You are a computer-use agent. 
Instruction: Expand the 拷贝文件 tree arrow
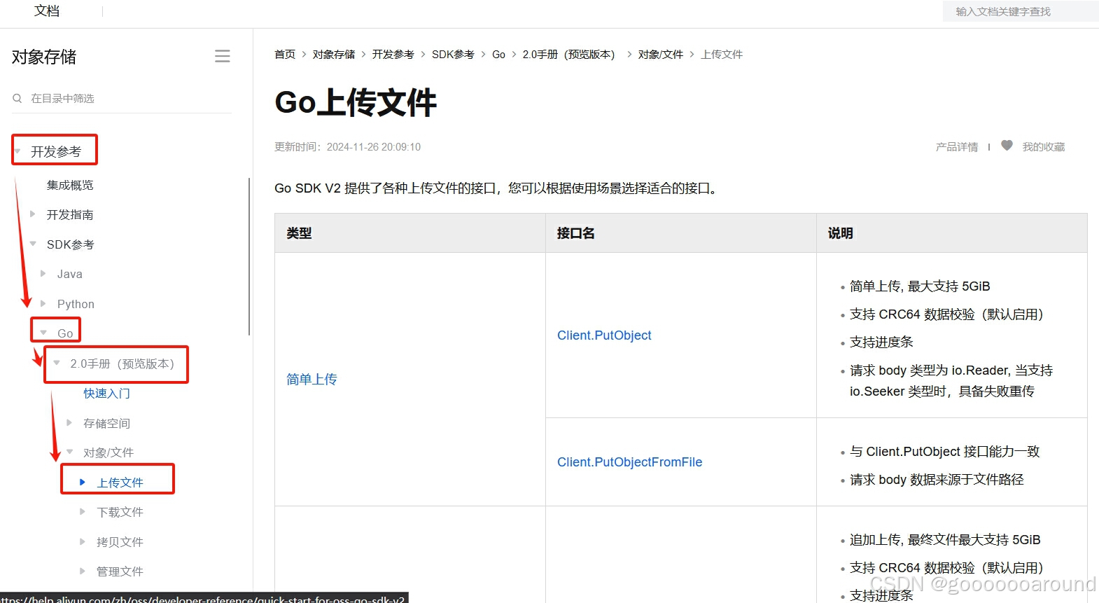(x=83, y=541)
